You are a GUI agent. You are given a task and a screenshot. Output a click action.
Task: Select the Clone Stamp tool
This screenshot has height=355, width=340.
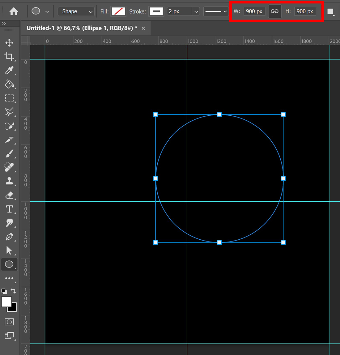tap(9, 181)
